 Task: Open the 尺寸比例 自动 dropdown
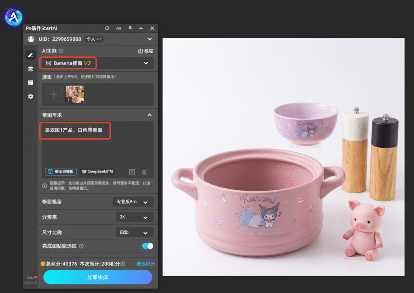click(x=134, y=232)
